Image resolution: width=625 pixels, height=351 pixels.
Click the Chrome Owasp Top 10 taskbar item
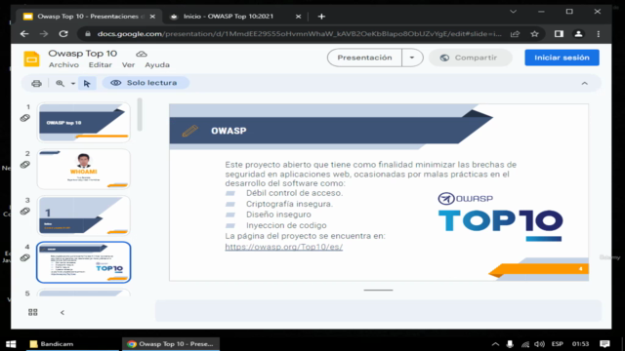(x=171, y=344)
